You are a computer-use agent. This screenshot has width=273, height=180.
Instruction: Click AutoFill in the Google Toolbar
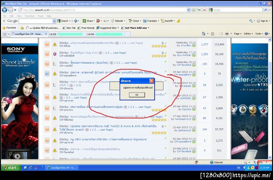[x=167, y=21]
